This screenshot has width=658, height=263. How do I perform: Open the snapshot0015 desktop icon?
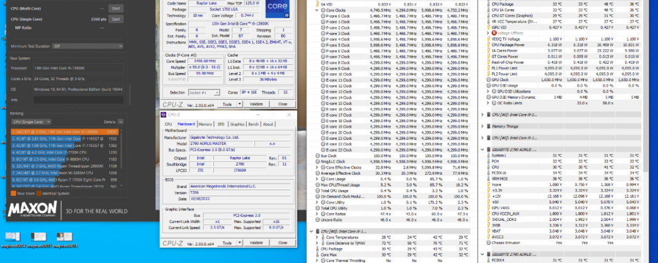pyautogui.click(x=65, y=237)
